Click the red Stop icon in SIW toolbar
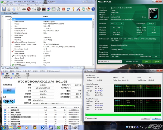The width and height of the screenshot is (163, 130). tap(29, 9)
